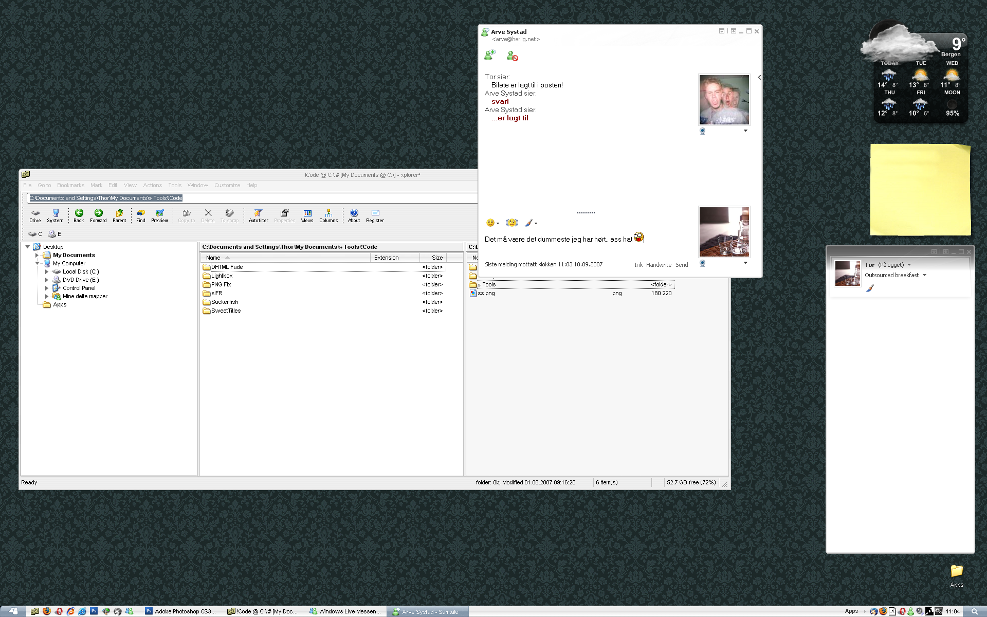
Task: Open Tor (Pålogget) status dropdown
Action: 909,265
